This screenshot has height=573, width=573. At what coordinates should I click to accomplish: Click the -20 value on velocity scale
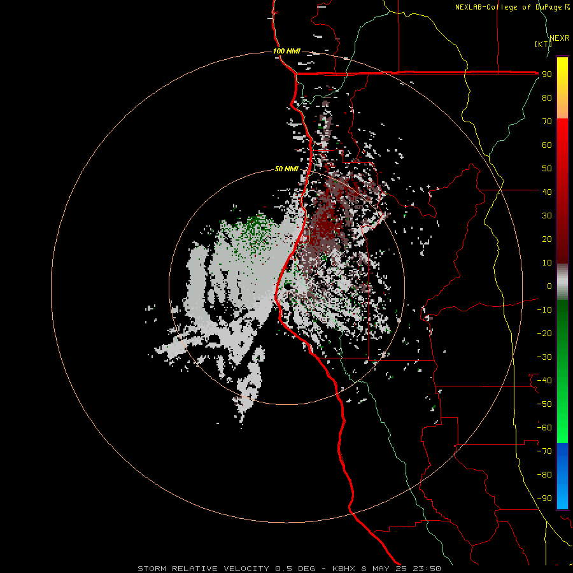[x=544, y=333]
